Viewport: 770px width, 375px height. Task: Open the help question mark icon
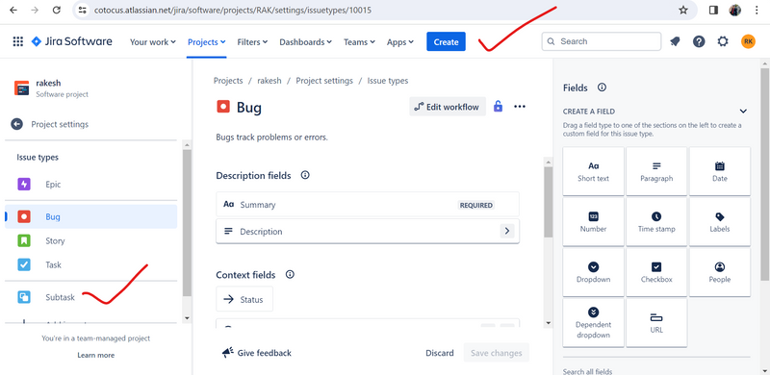(699, 41)
